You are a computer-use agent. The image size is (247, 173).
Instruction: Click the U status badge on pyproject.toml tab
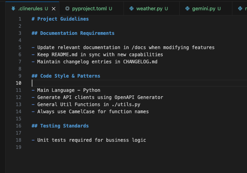(110, 8)
